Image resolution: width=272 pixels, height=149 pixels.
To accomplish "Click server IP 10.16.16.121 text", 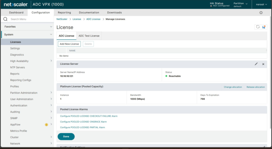I will [x=67, y=76].
